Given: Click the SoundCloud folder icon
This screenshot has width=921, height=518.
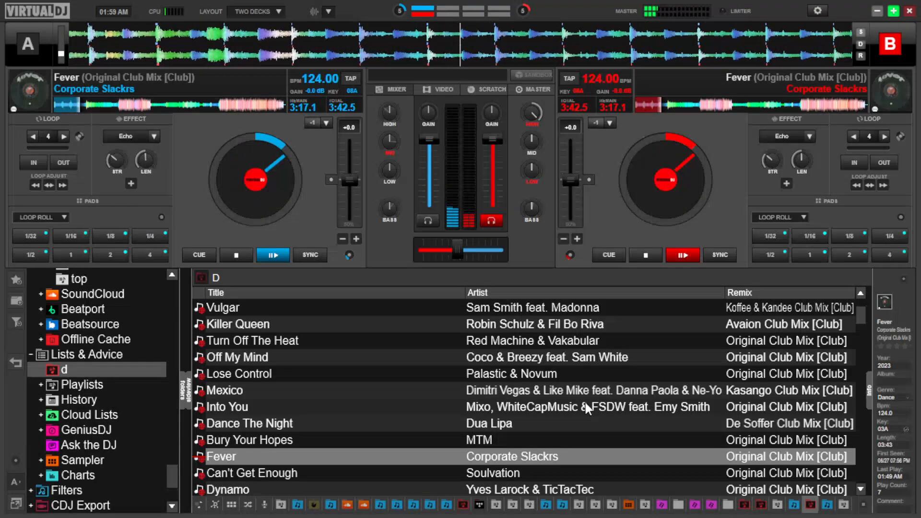Looking at the screenshot, I should point(52,294).
